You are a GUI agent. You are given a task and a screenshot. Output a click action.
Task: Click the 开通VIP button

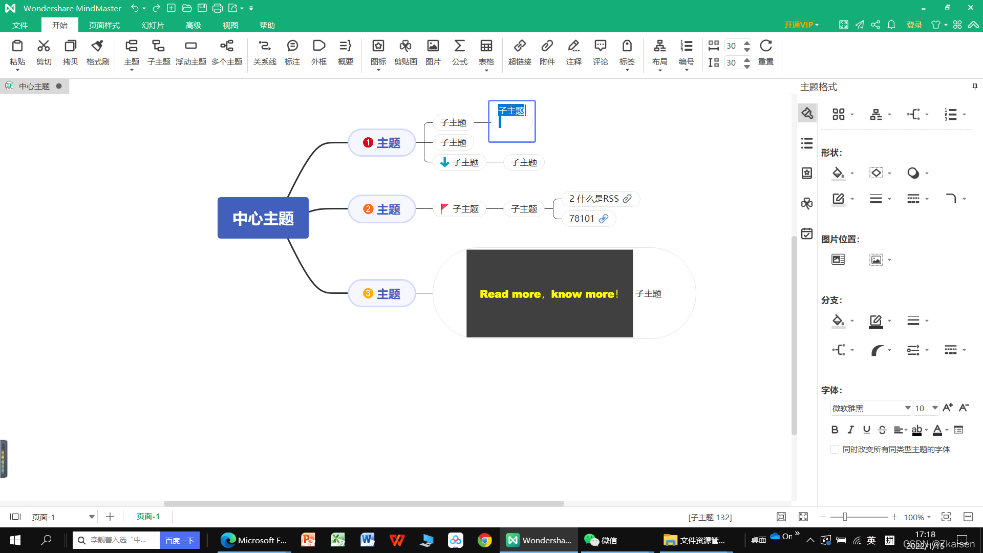point(801,25)
